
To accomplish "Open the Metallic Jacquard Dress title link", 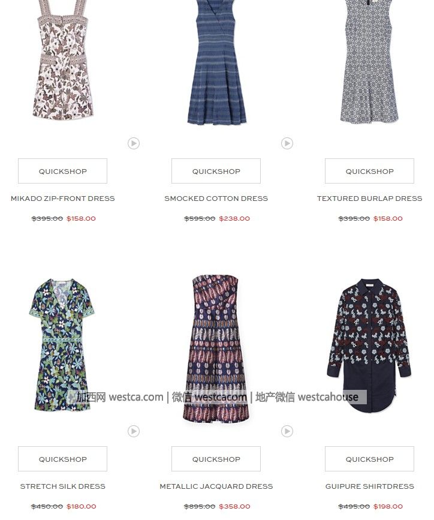I will (x=216, y=486).
